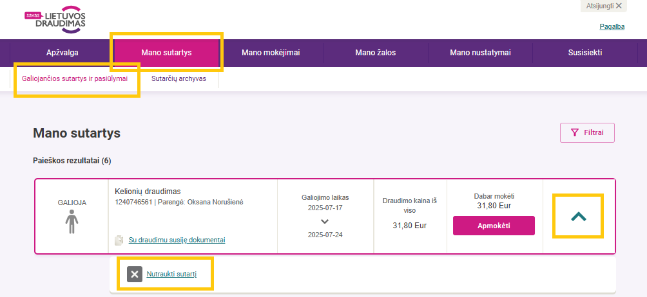647x297 pixels.
Task: Open Su draudimu susiję dokumentai link
Action: (177, 240)
